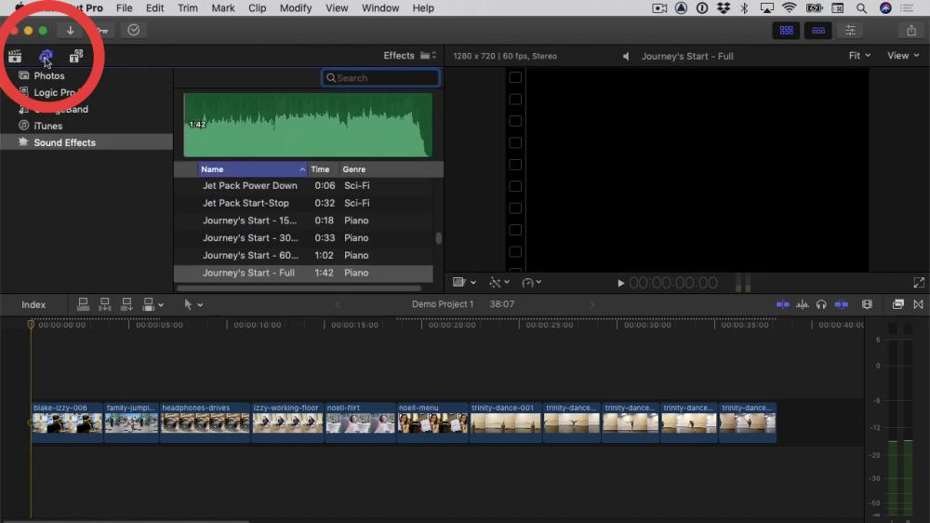930x523 pixels.
Task: Click the sound list horizontal scrollbar
Action: [299, 288]
